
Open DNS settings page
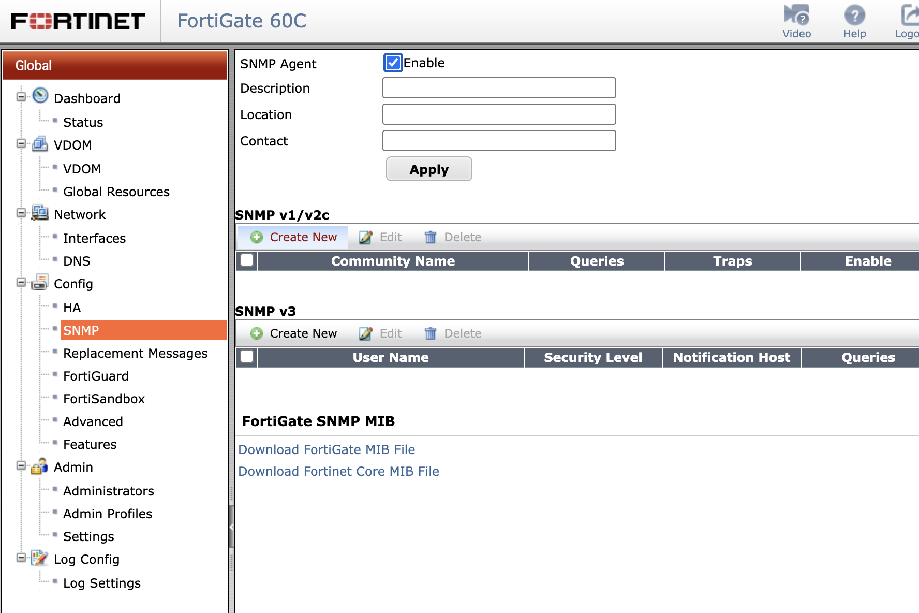(x=77, y=261)
